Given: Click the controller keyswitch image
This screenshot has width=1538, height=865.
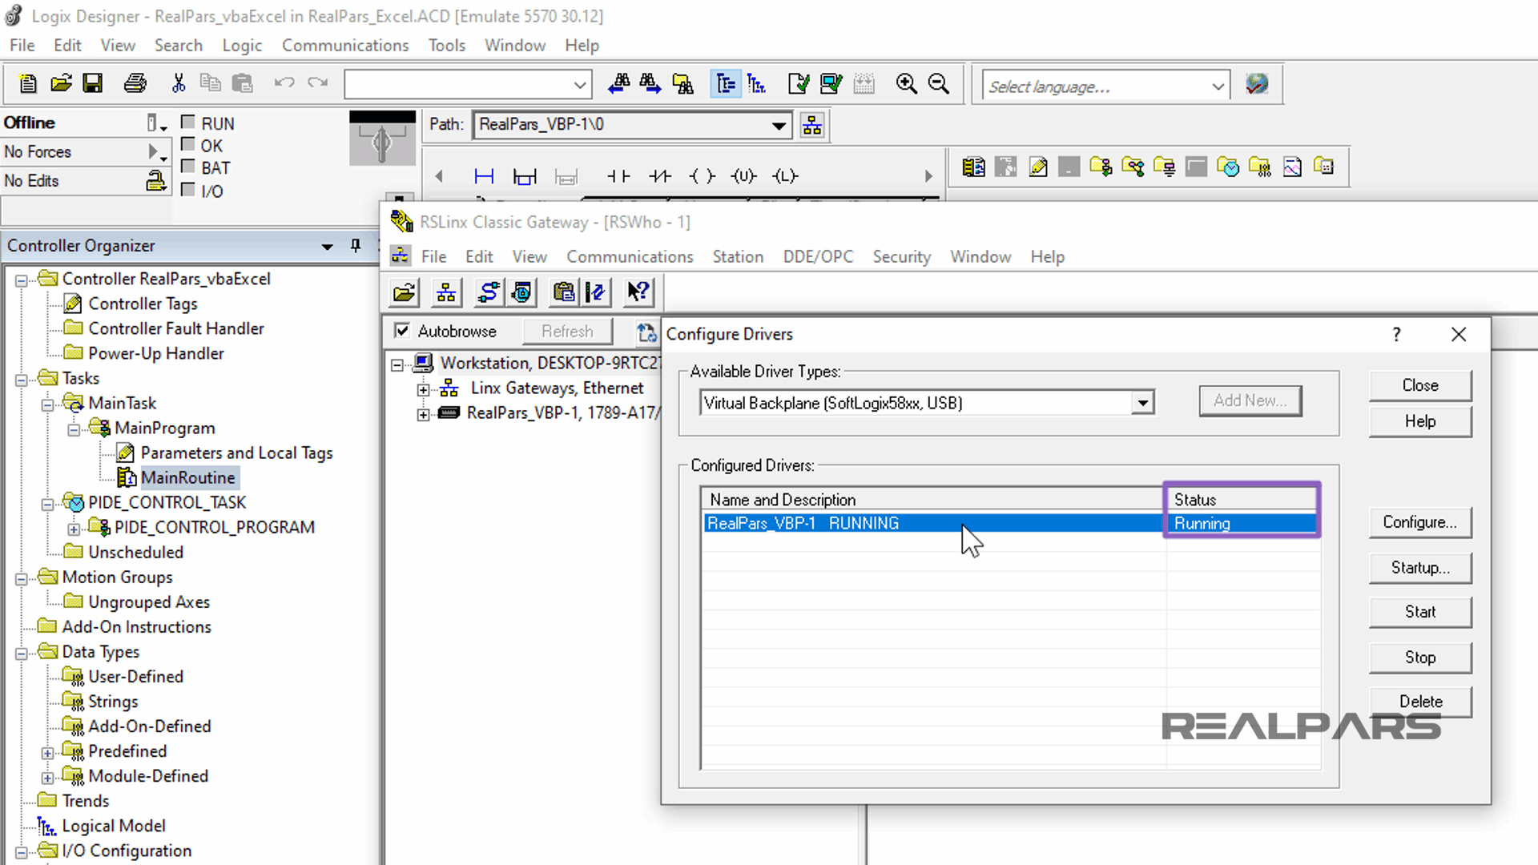Looking at the screenshot, I should 382,139.
